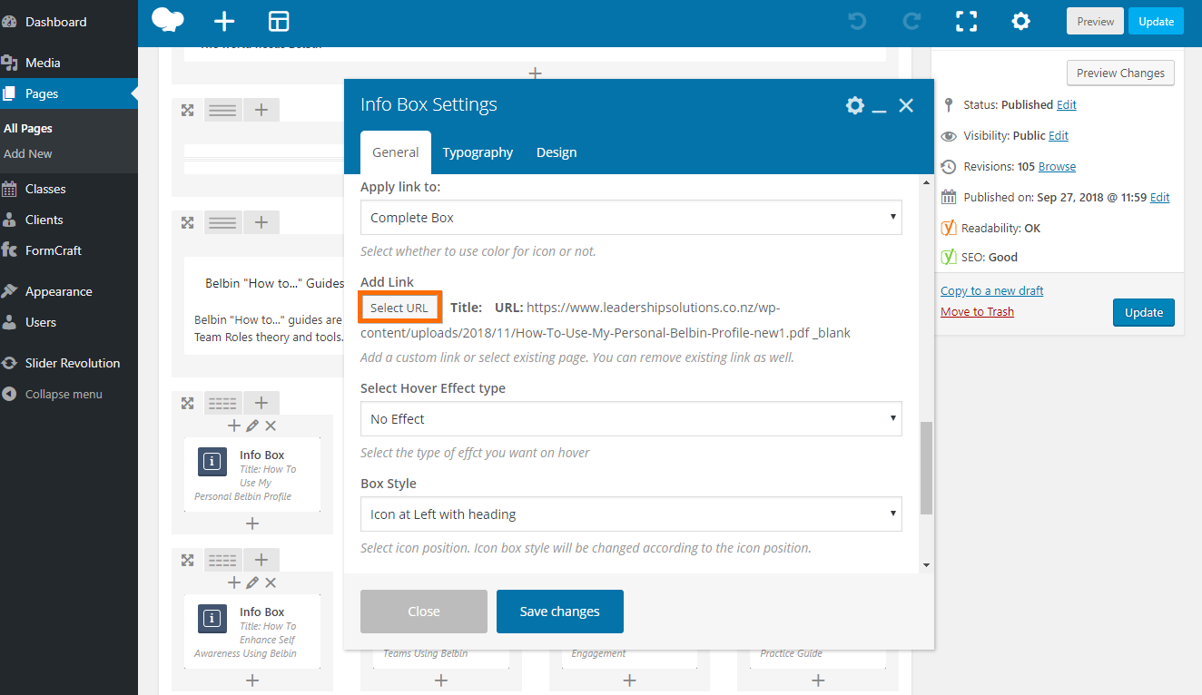Edit the first Info Box with pencil icon
Screen dimensions: 1202x695
(252, 426)
